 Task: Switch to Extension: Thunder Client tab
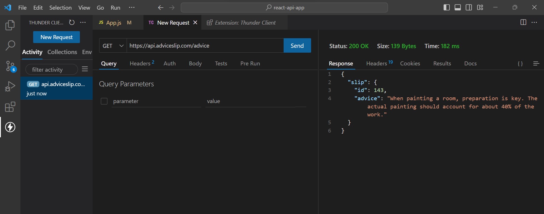tap(244, 23)
